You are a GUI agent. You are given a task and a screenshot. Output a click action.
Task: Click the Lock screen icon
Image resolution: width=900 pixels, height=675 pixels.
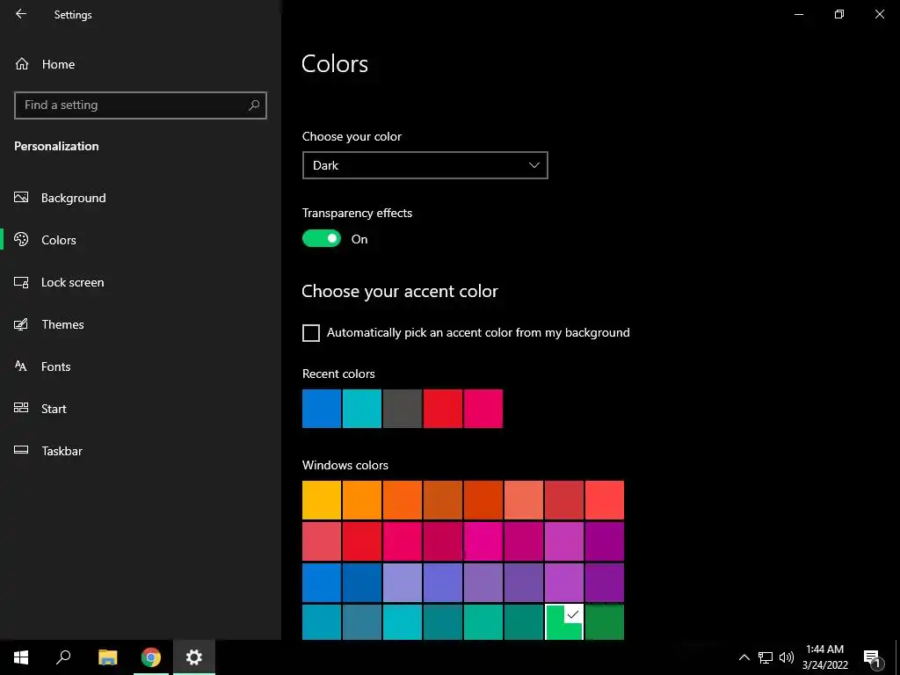tap(21, 282)
